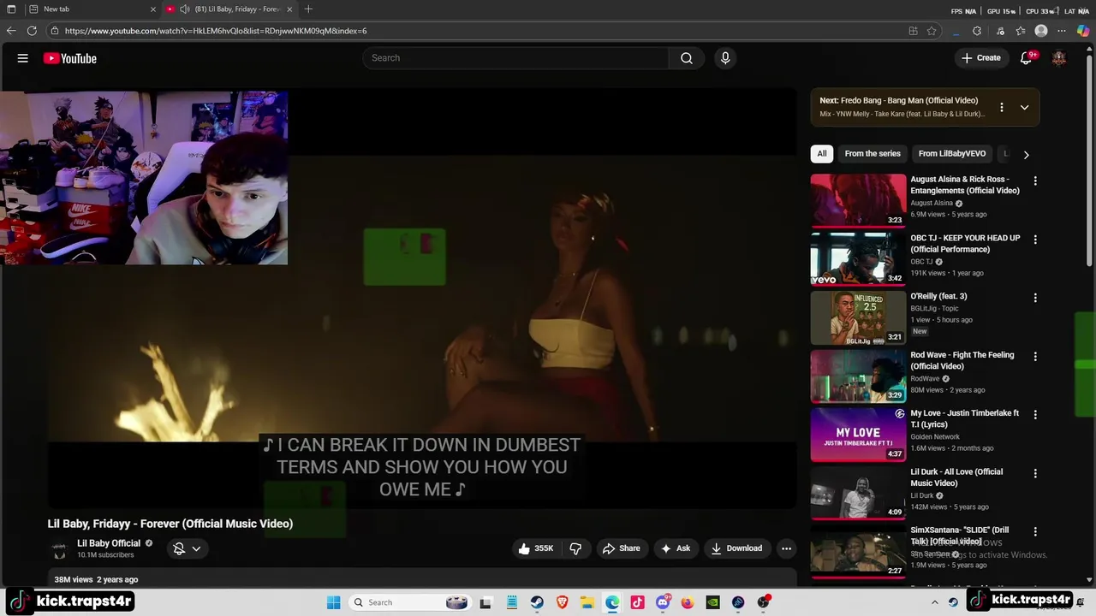Viewport: 1096px width, 616px height.
Task: Click the Ask button
Action: (675, 548)
